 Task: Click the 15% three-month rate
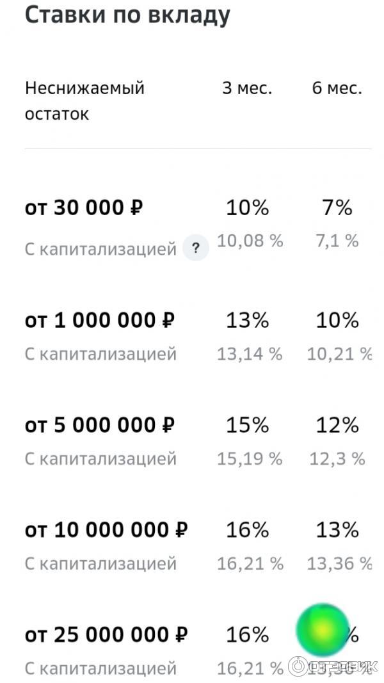pyautogui.click(x=247, y=425)
